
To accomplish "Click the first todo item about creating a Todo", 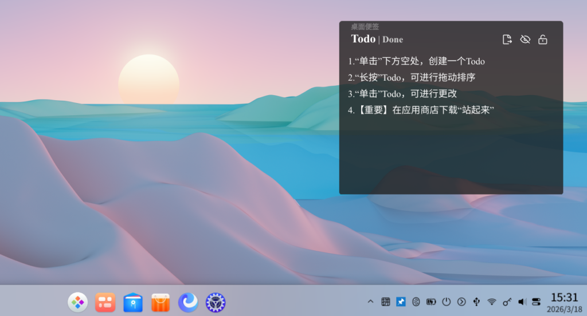I will [416, 61].
